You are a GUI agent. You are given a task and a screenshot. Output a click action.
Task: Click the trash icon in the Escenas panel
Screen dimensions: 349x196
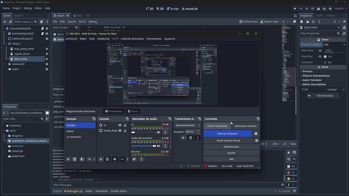coord(75,159)
